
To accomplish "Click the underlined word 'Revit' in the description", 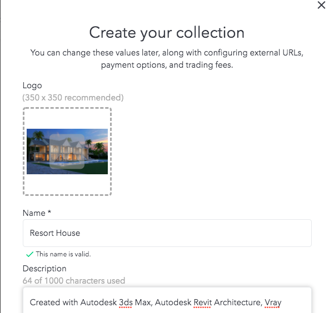I will pyautogui.click(x=203, y=302).
